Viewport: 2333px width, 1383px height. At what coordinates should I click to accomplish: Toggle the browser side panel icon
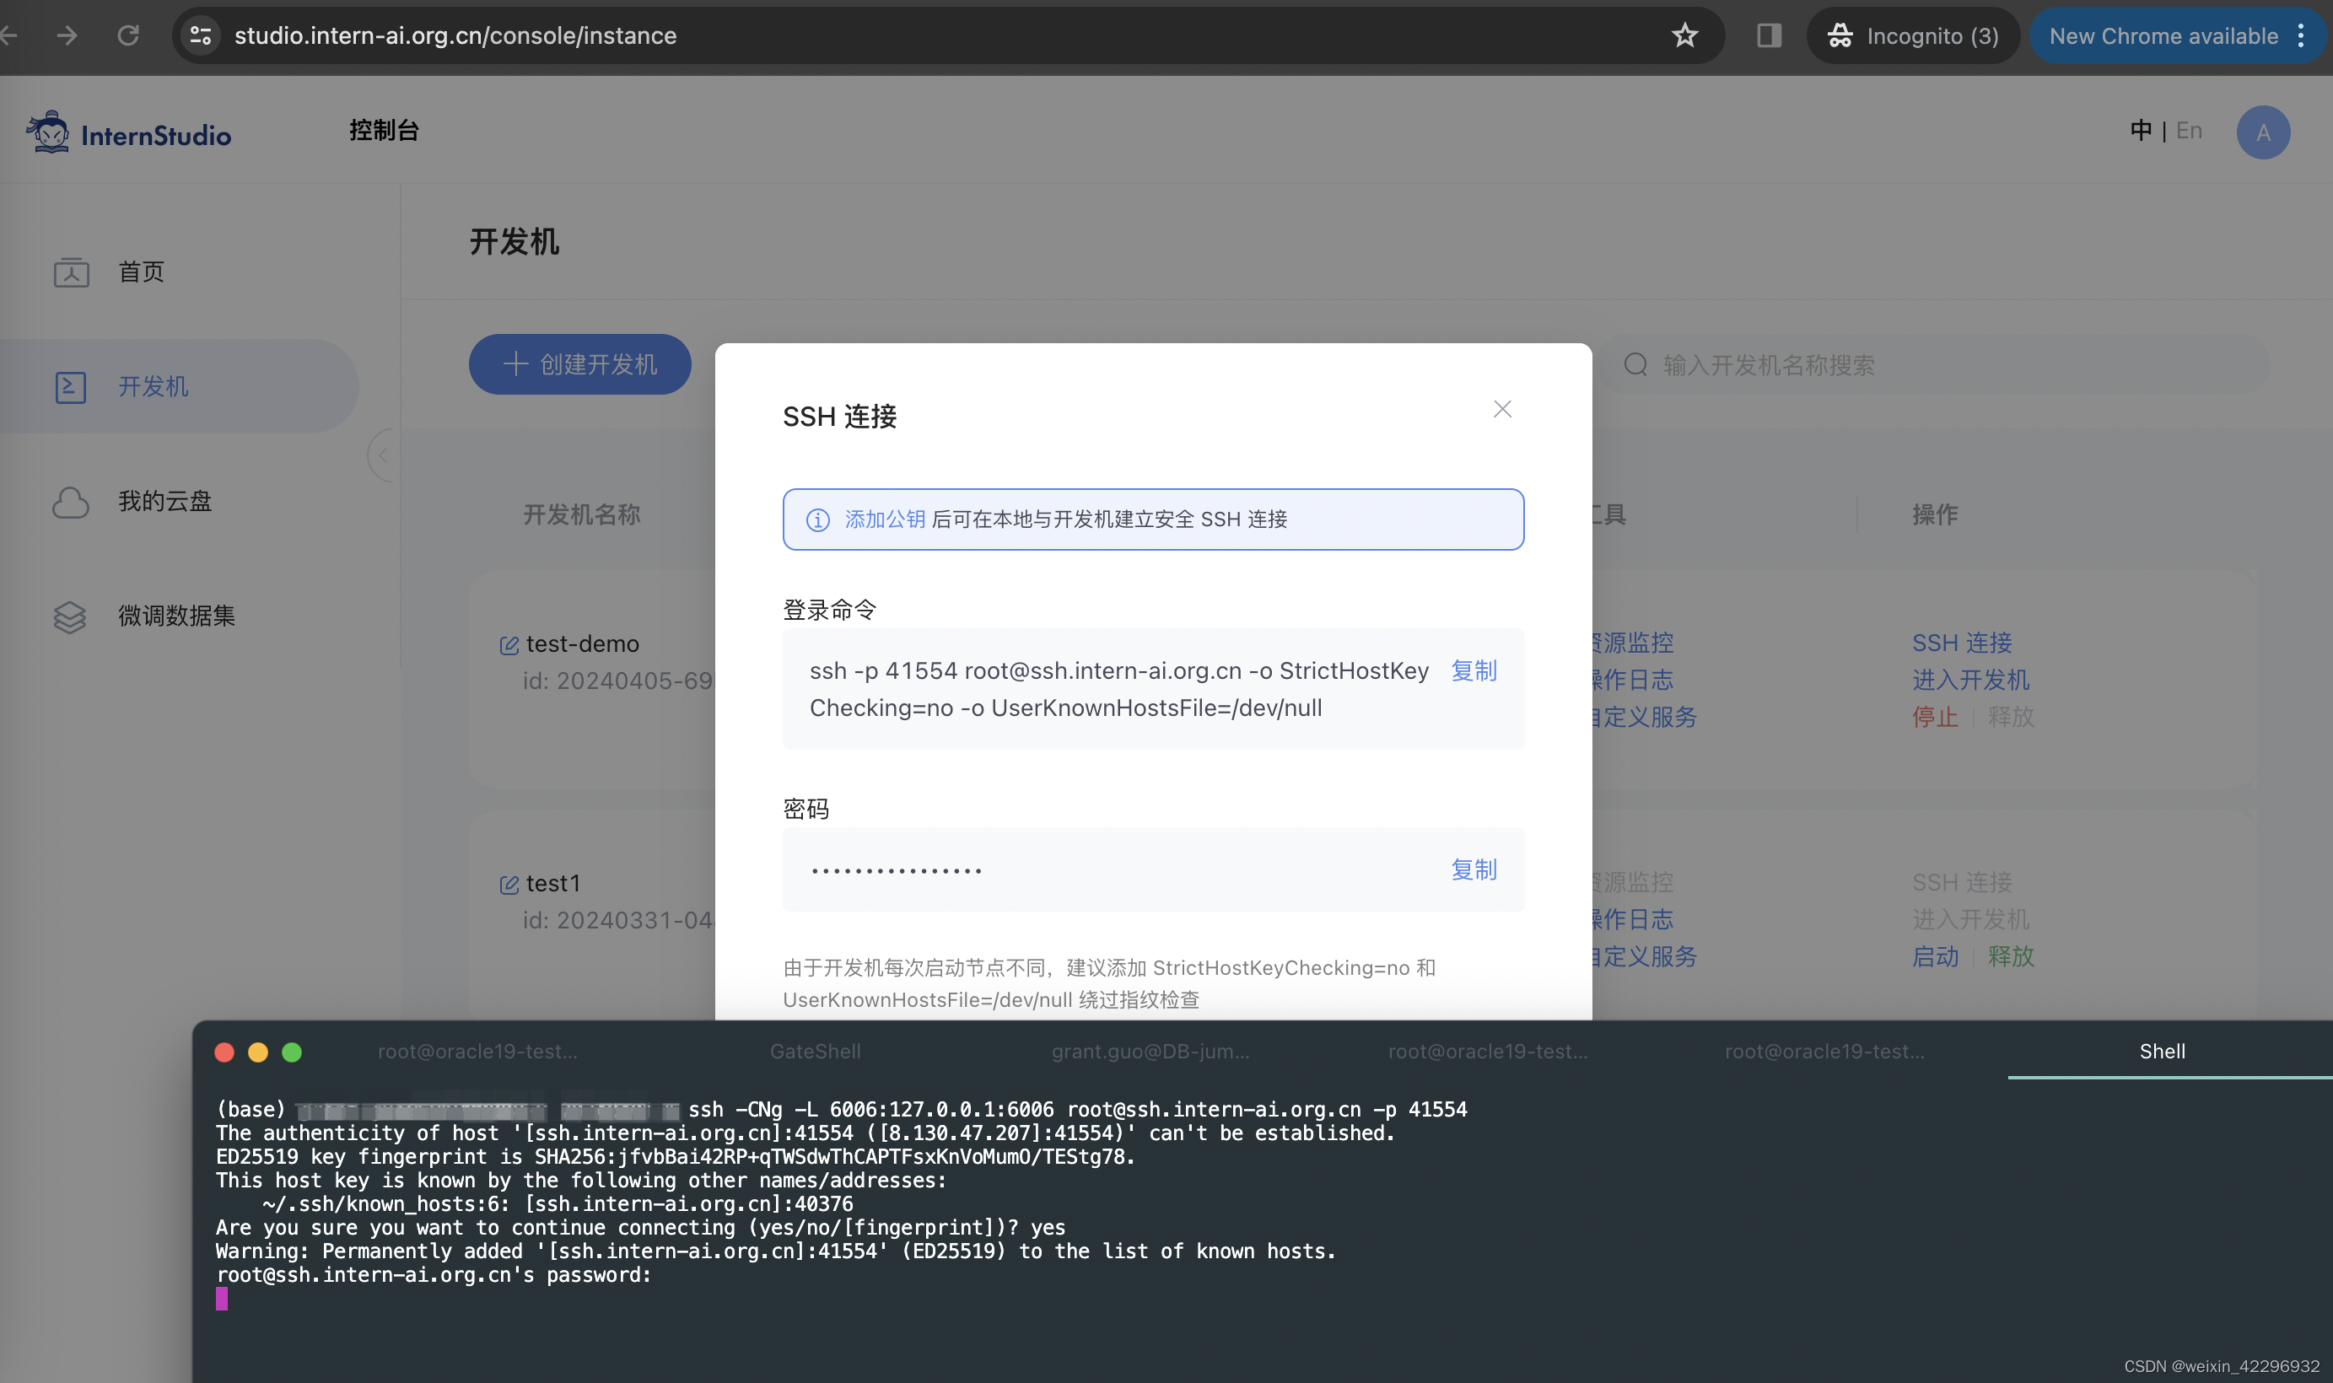(x=1768, y=35)
